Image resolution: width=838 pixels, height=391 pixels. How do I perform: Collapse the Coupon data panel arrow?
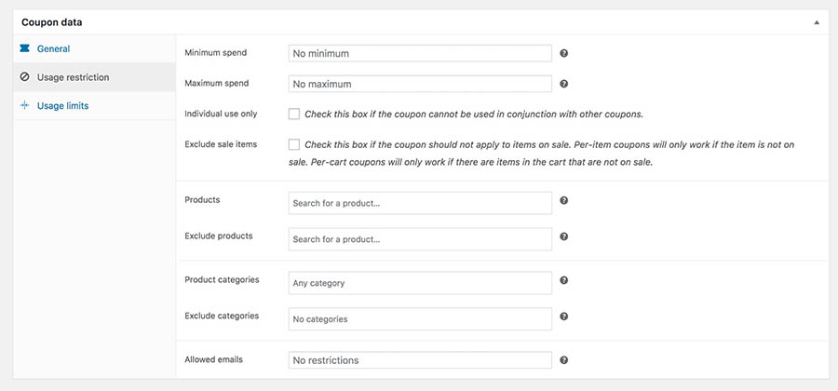tap(817, 21)
